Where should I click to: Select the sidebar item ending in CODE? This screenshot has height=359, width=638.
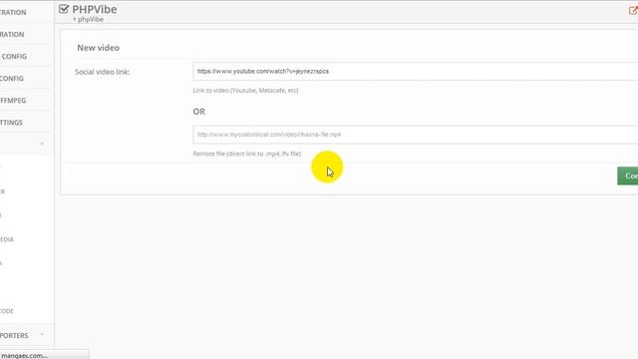(7, 311)
